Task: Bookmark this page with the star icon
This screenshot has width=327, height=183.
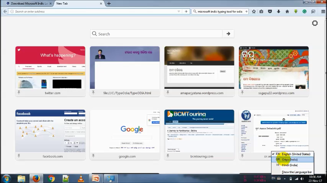Action: point(254,11)
